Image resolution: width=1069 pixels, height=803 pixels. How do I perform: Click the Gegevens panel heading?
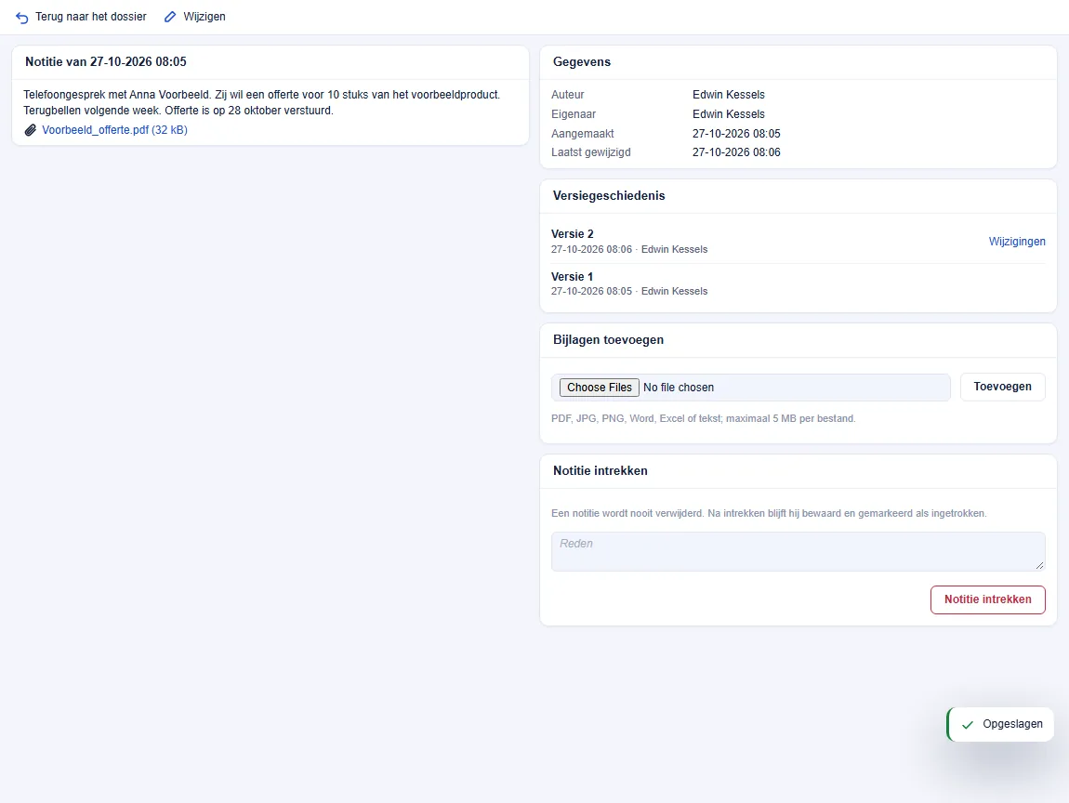tap(582, 62)
